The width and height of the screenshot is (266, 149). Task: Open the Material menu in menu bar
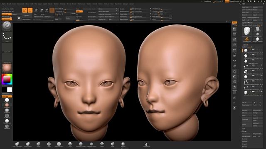63,4
